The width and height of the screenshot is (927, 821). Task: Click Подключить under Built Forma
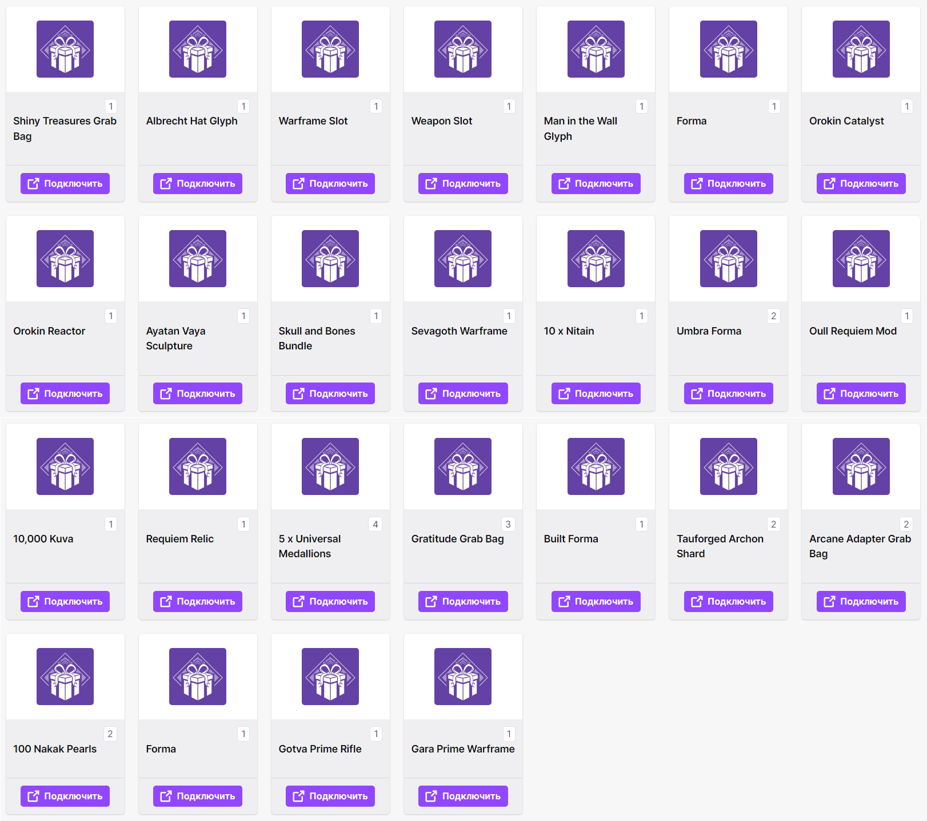pyautogui.click(x=596, y=601)
